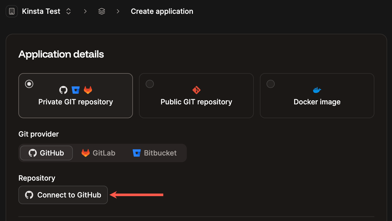This screenshot has width=392, height=221.
Task: Click the blue Bitbucket bucket icon in the provider selector
Action: coord(136,153)
